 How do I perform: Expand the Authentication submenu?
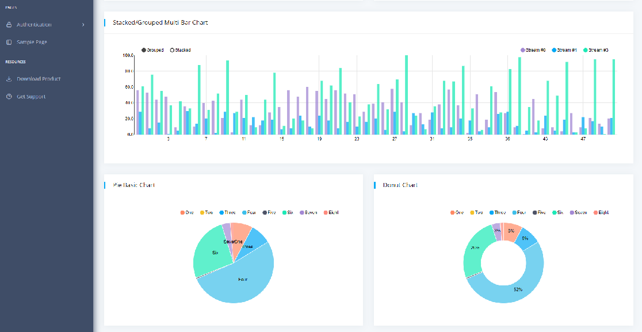83,25
